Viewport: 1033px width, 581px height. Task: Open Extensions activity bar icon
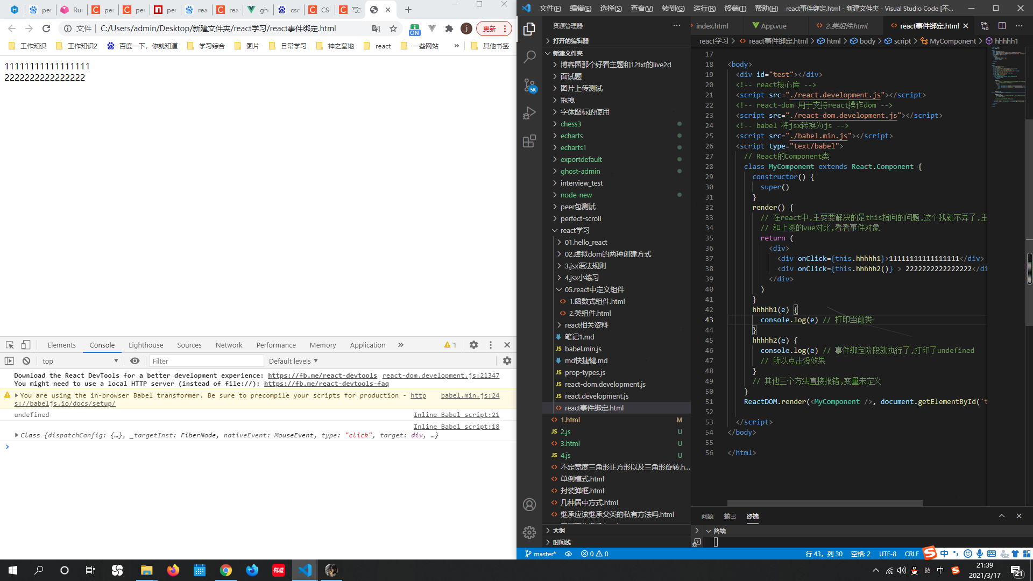[529, 141]
